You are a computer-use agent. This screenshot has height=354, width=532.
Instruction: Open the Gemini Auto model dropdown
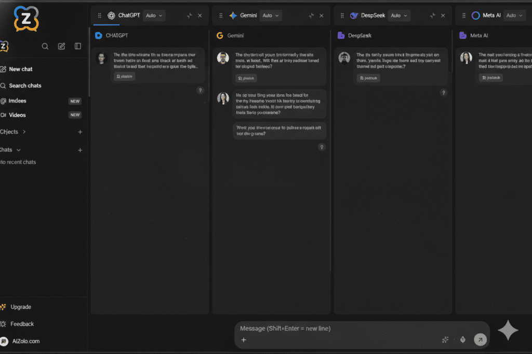click(x=270, y=16)
